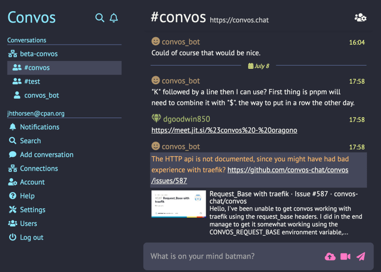381x272 pixels.
Task: Click the network icon beside Connections
Action: [13, 168]
